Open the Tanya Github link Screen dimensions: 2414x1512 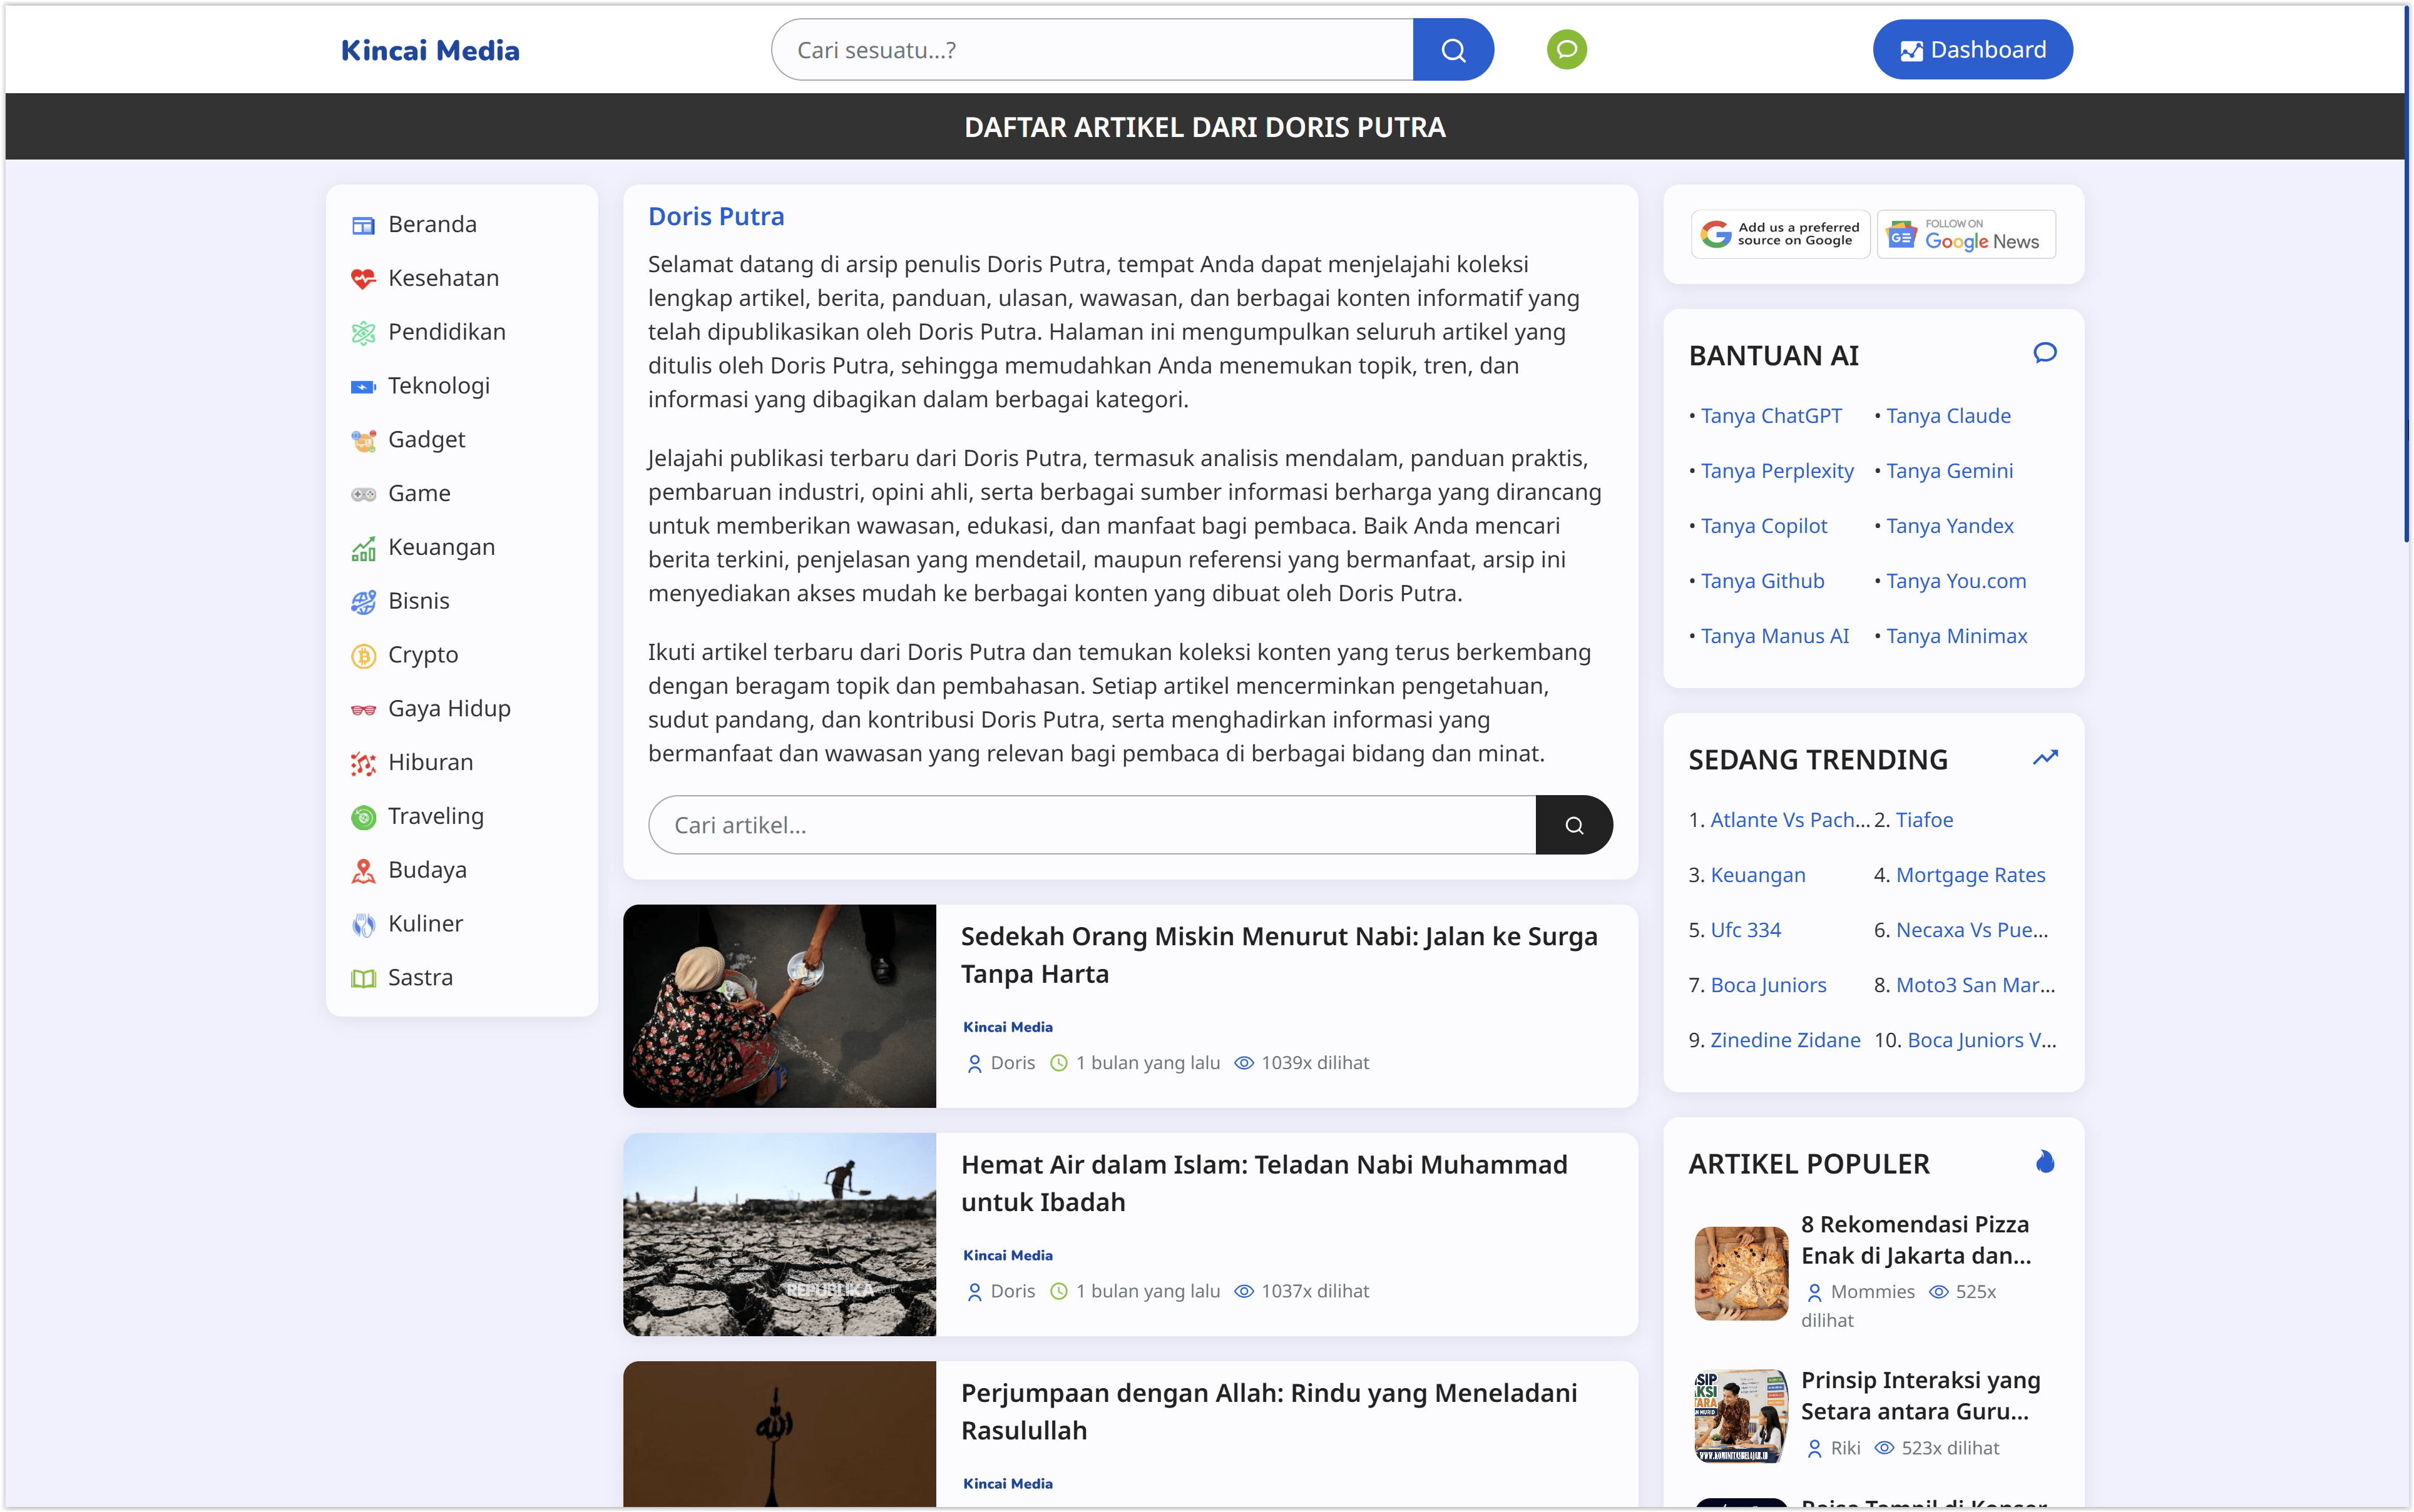pos(1762,581)
